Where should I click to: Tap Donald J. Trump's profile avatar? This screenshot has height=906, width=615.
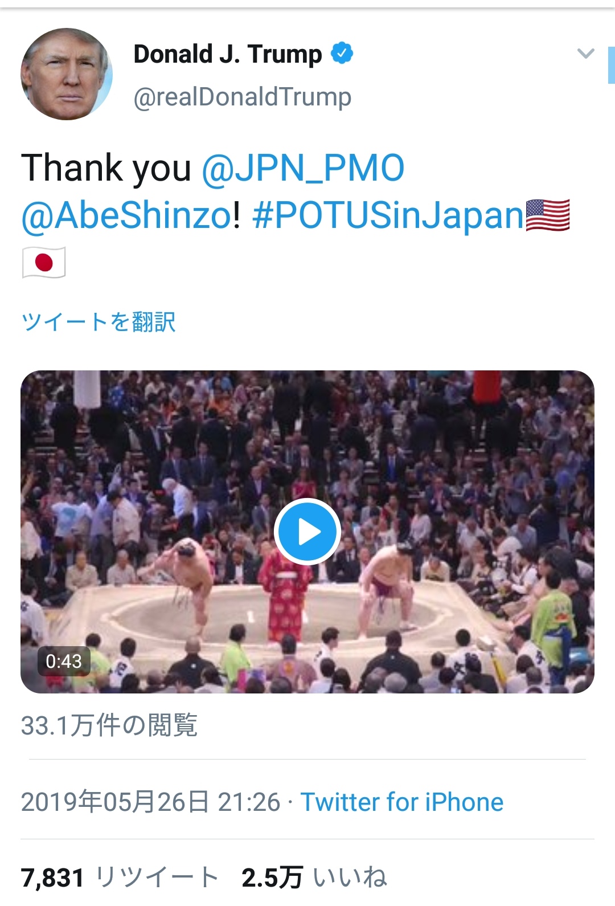(67, 74)
